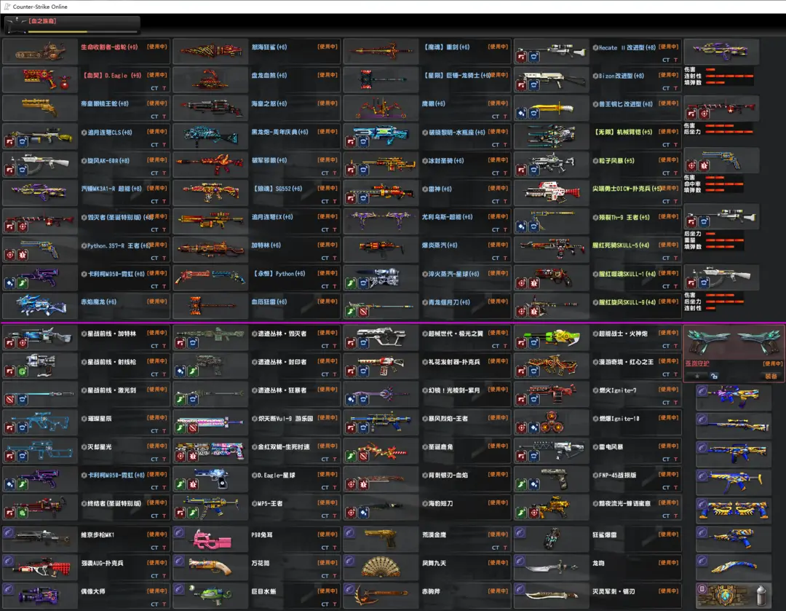
Task: Click blue skill badge on Bizon改进型 item
Action: pyautogui.click(x=534, y=85)
